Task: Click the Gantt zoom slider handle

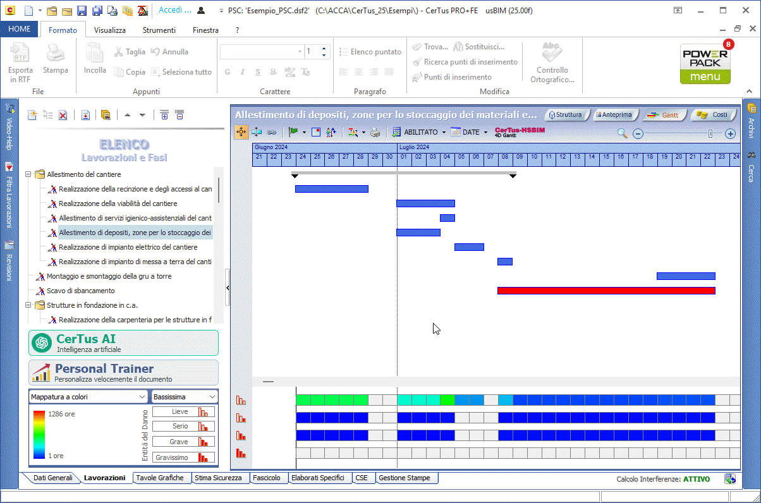Action: click(710, 133)
